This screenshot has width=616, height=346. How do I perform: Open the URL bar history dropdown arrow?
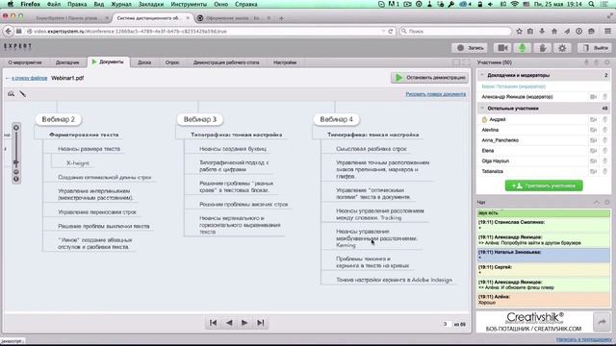click(x=383, y=31)
